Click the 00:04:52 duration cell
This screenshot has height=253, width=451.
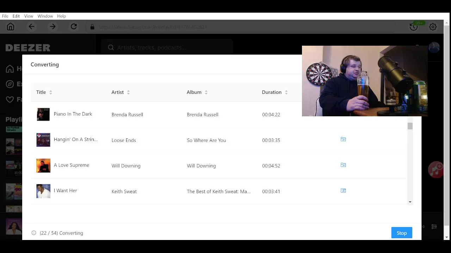(x=271, y=166)
